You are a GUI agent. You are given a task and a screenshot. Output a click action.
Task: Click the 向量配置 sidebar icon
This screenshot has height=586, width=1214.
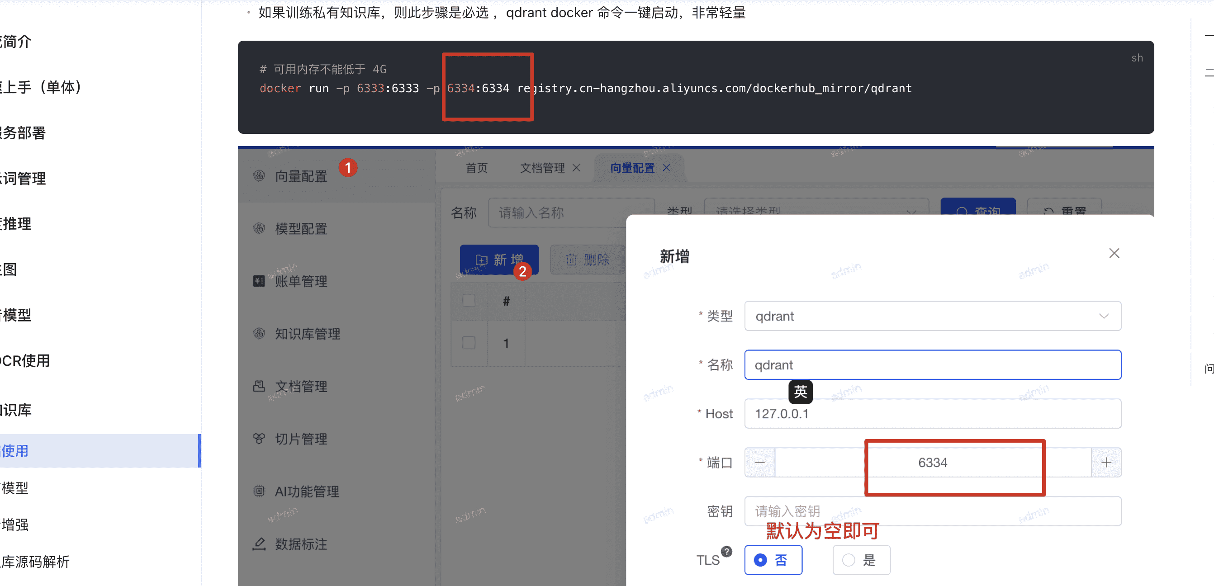(260, 175)
